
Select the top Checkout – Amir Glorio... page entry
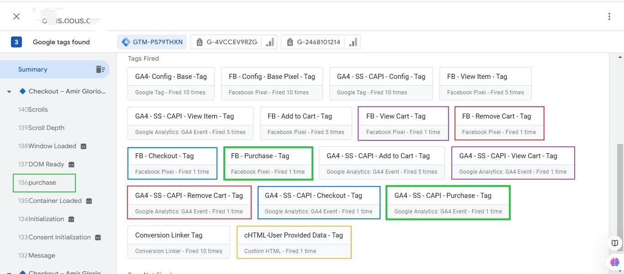67,91
